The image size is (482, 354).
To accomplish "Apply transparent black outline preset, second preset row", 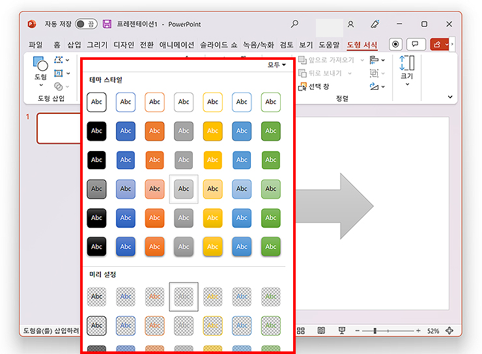I will 96,326.
